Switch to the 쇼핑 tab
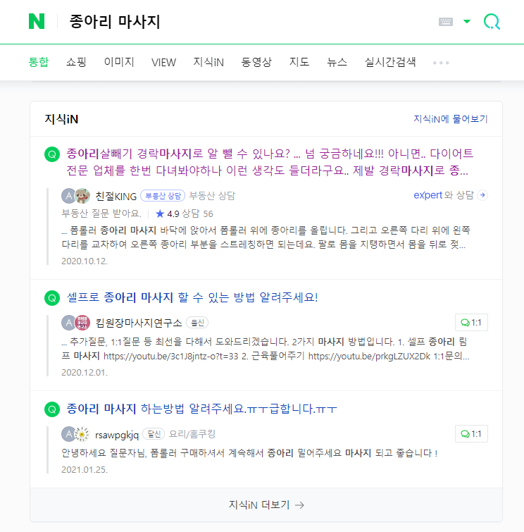Viewport: 524px width, 532px height. 76,63
